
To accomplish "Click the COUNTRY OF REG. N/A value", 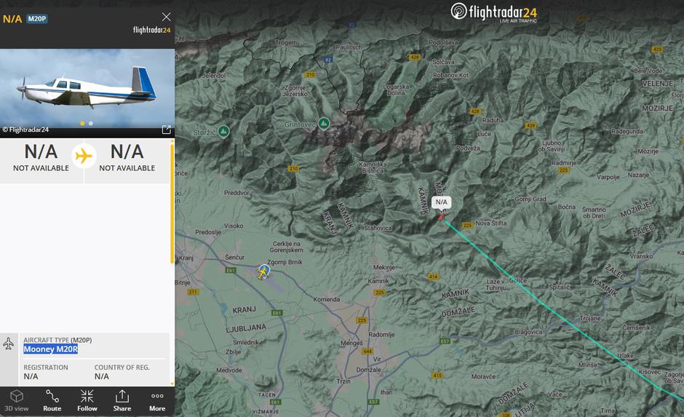I will point(102,376).
